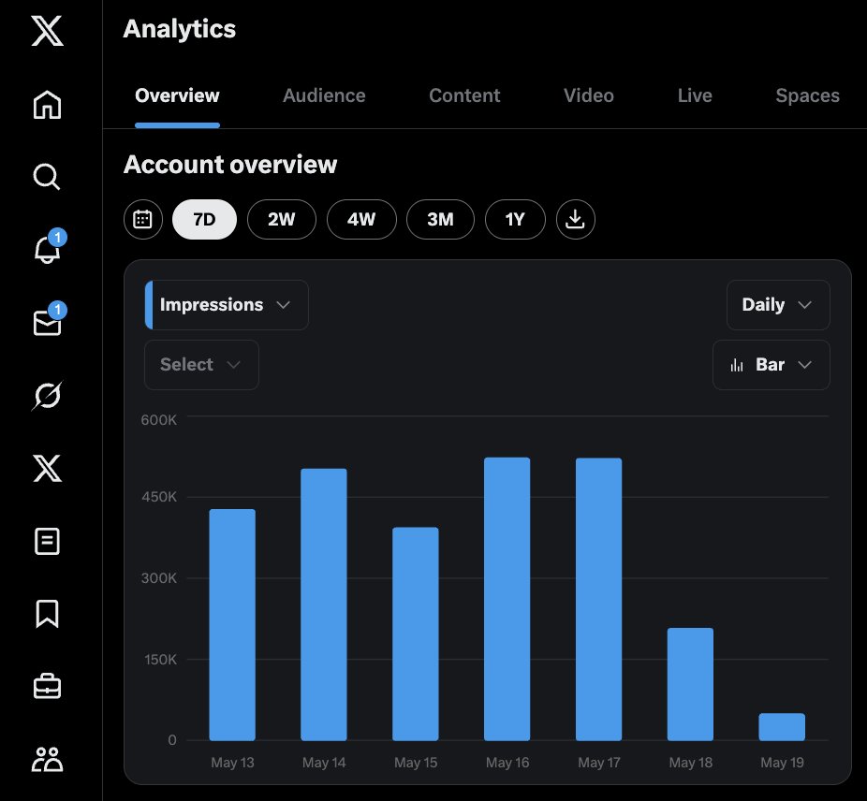Open Search with magnifier icon
Image resolution: width=867 pixels, height=801 pixels.
pos(47,177)
